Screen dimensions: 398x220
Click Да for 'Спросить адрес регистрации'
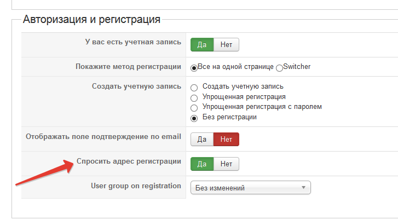tap(201, 163)
